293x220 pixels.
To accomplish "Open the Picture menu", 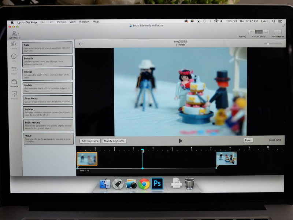I will [61, 22].
